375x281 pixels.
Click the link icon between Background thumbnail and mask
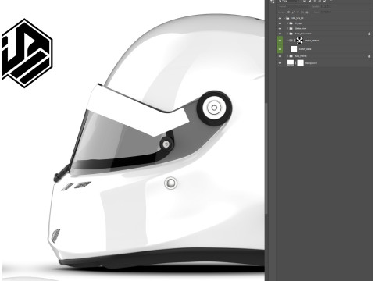[x=295, y=63]
